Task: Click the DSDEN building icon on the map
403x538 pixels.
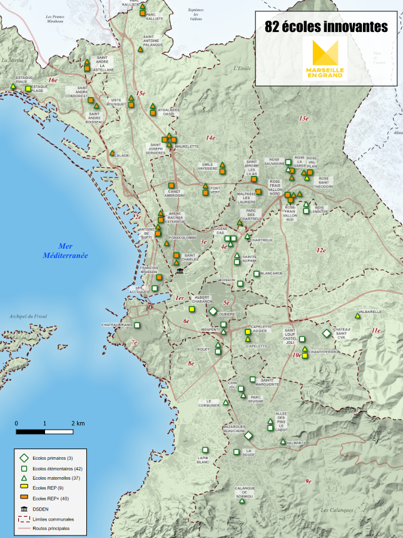Action: [x=180, y=271]
